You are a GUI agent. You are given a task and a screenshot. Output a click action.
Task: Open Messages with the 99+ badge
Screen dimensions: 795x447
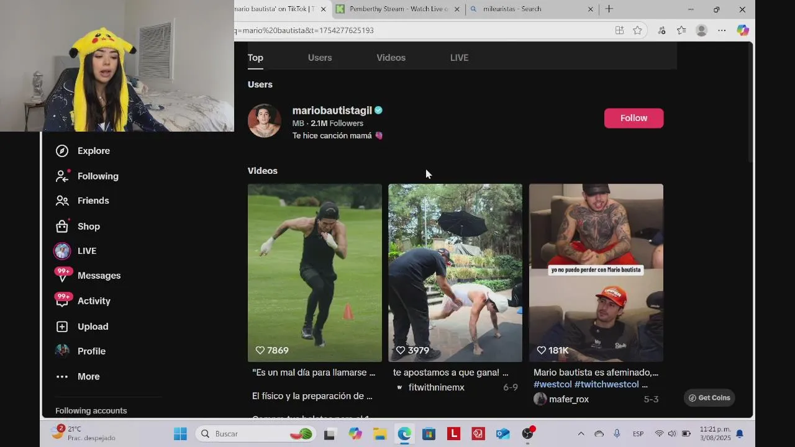[88, 276]
